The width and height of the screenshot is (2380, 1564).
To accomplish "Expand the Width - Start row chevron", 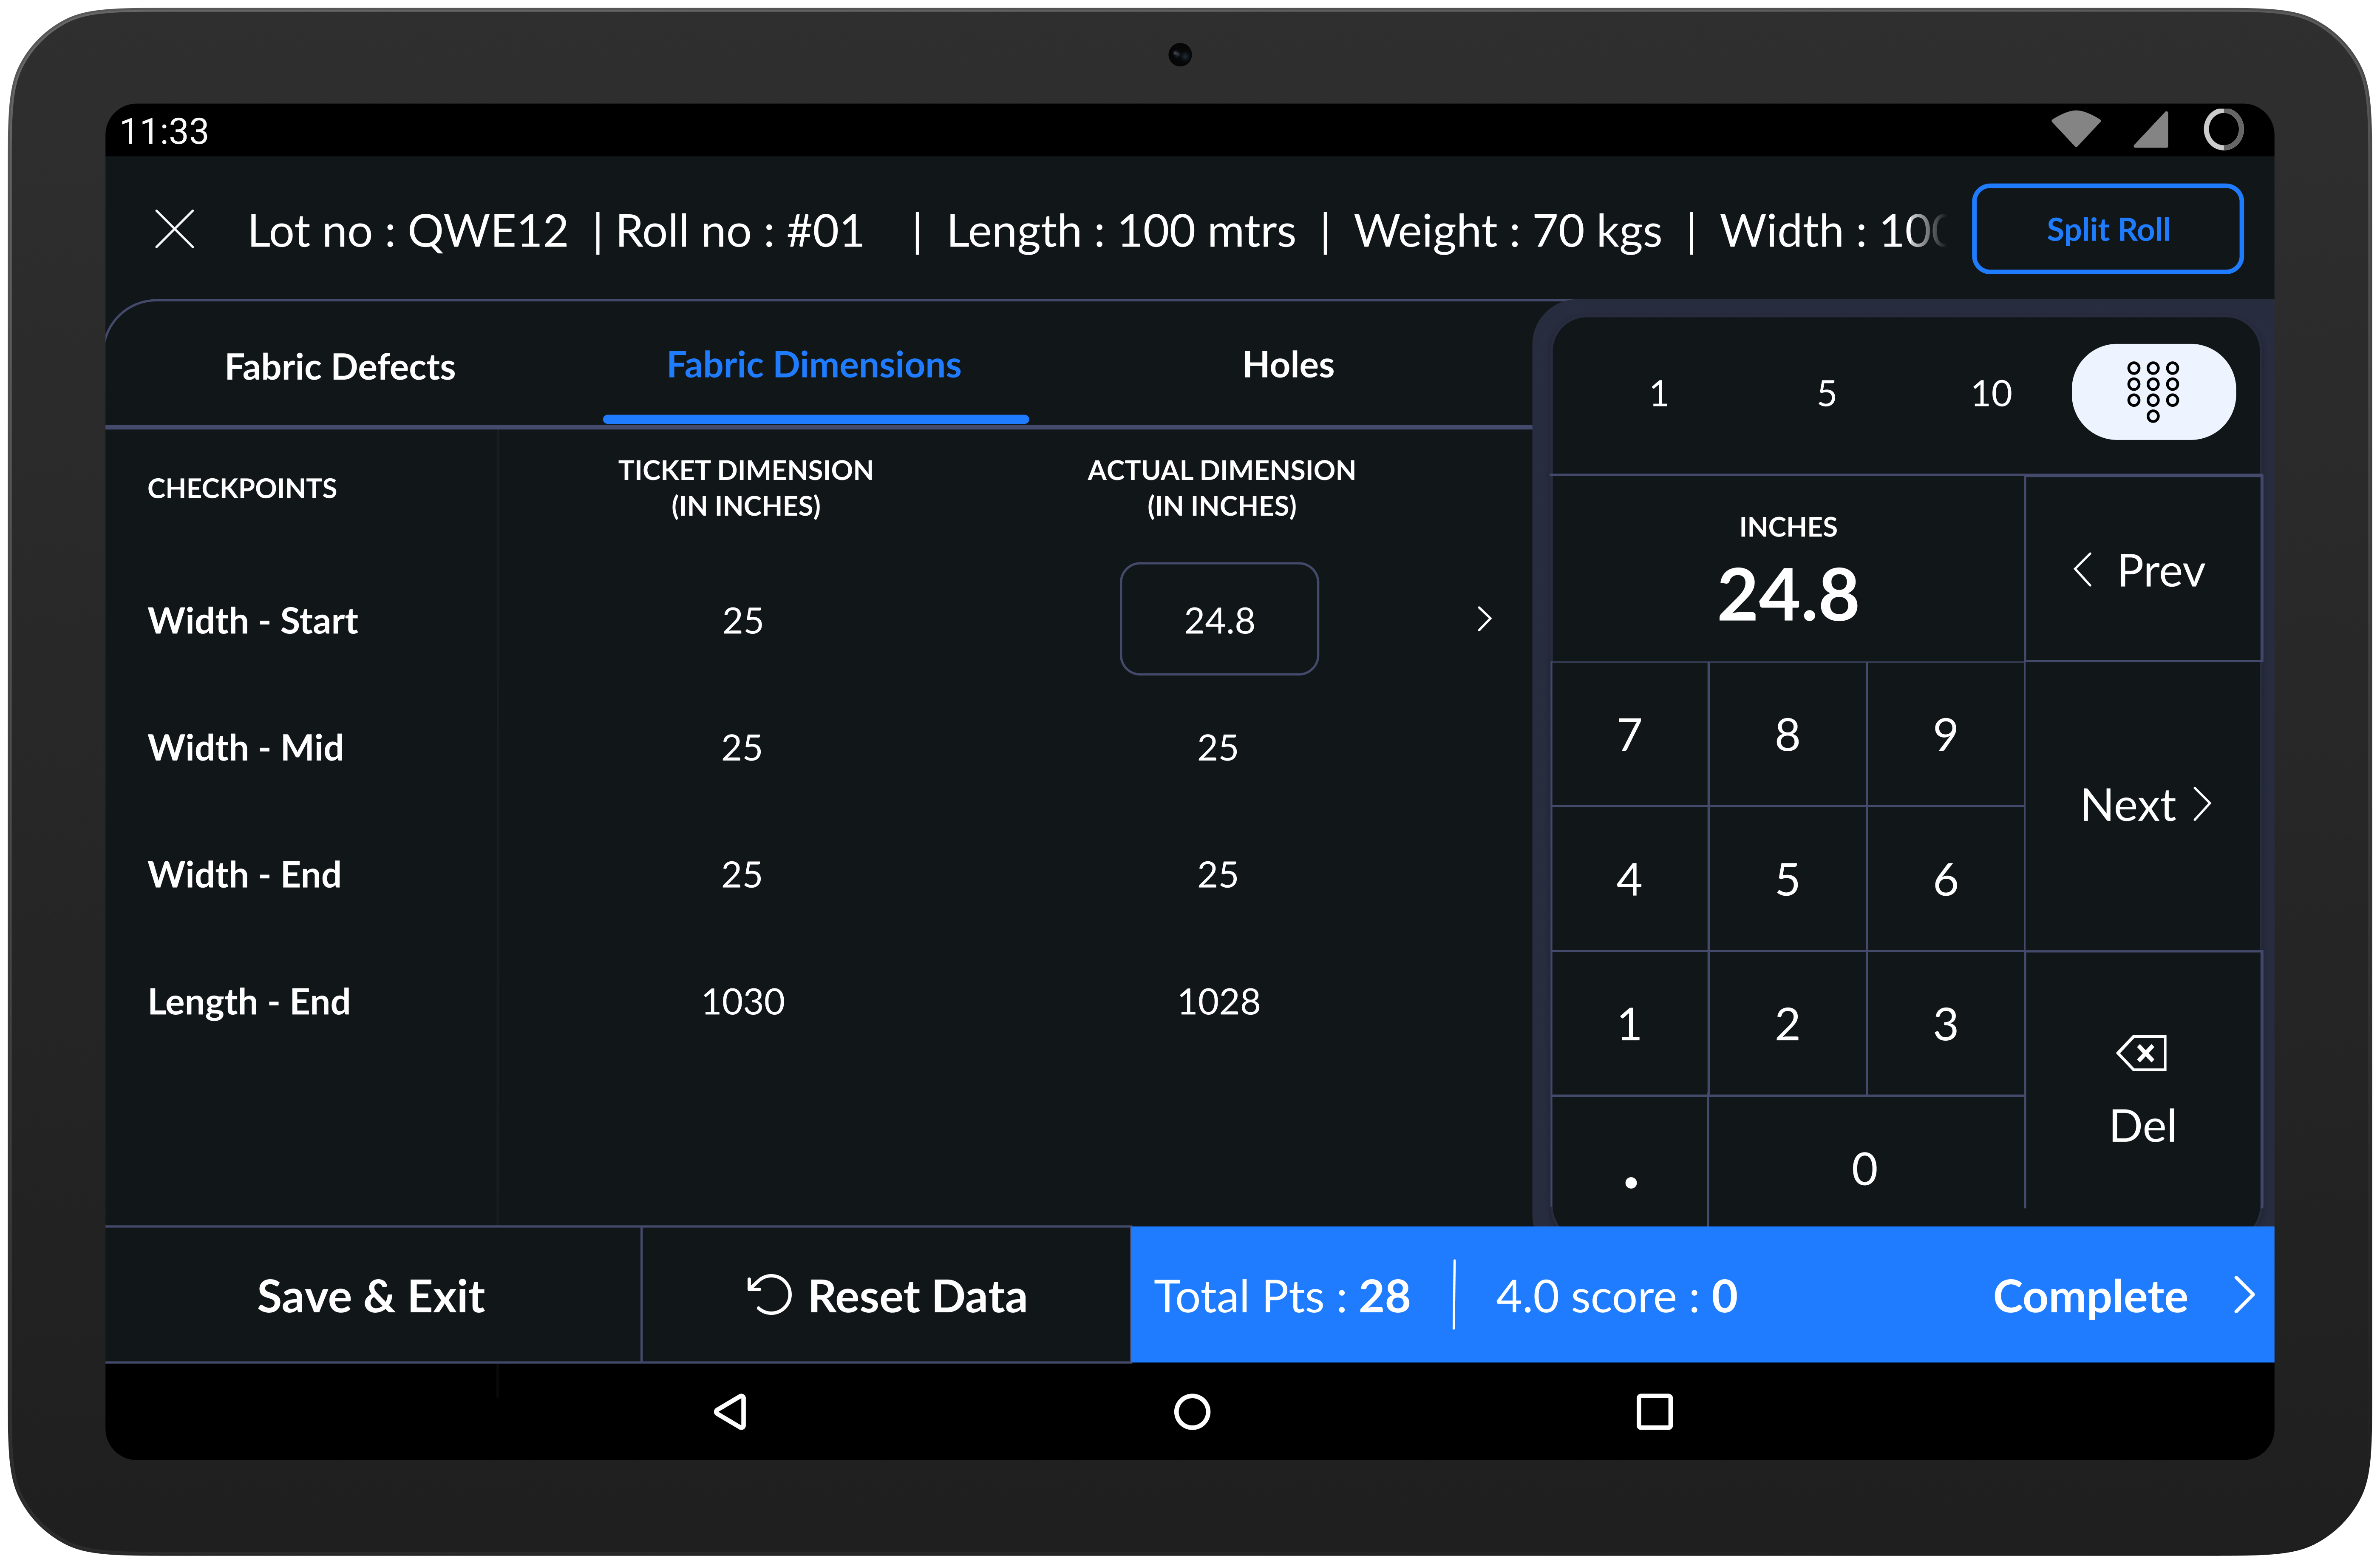I will 1484,619.
